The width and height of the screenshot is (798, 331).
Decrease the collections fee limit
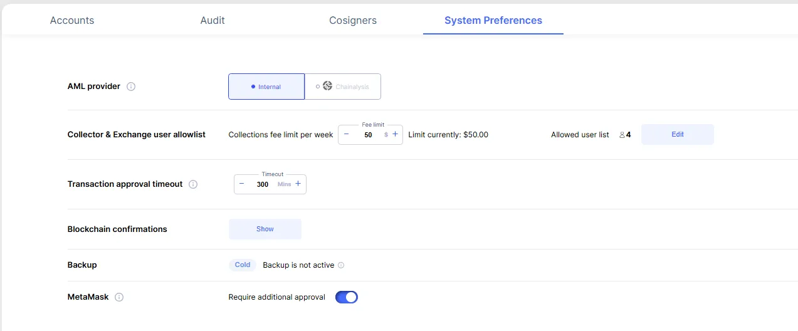coord(346,134)
